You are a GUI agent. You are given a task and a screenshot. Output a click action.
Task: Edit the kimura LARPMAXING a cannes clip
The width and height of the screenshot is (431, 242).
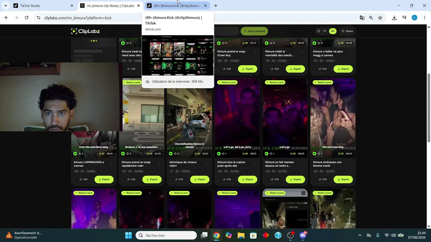point(83,179)
